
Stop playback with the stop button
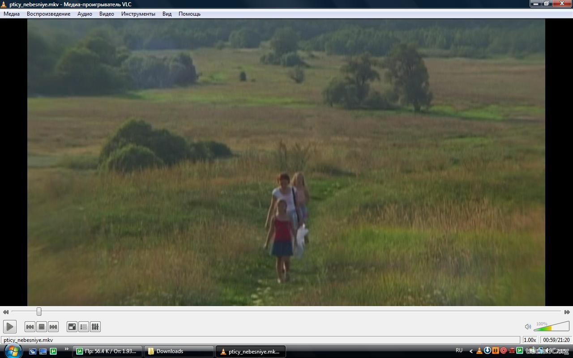(42, 327)
